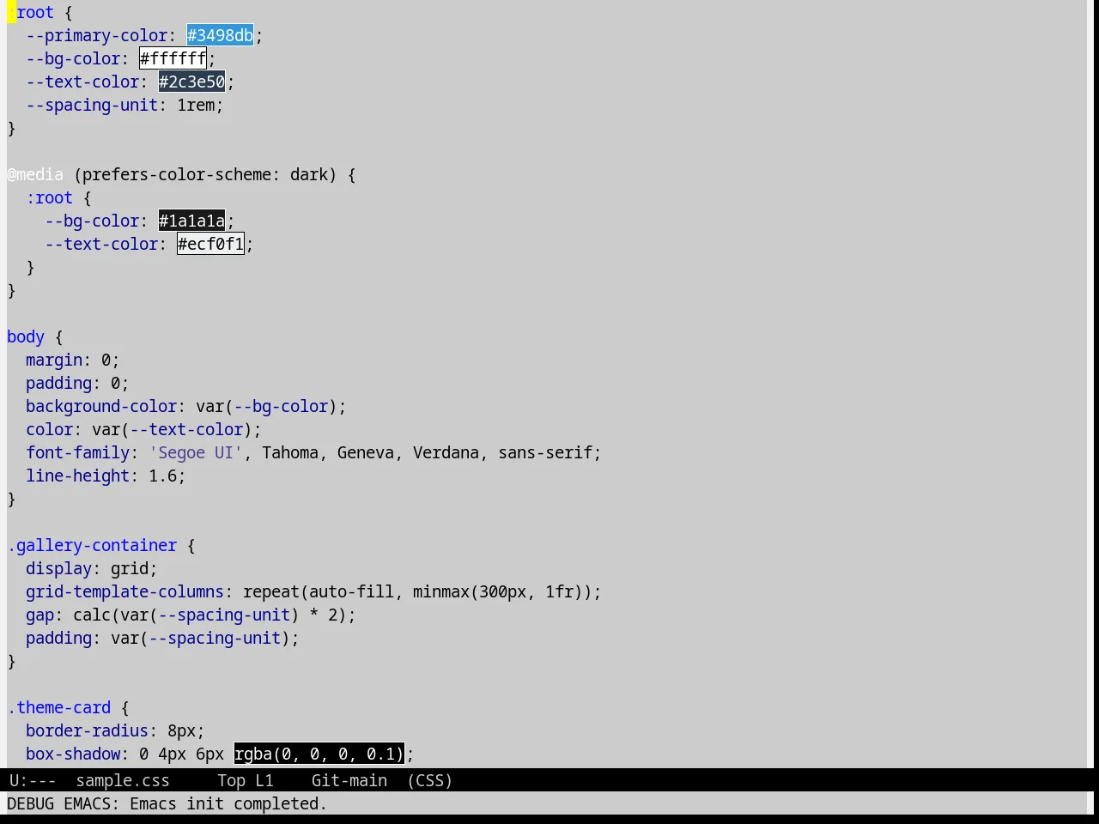
Task: Click the echo area message
Action: pyautogui.click(x=167, y=803)
